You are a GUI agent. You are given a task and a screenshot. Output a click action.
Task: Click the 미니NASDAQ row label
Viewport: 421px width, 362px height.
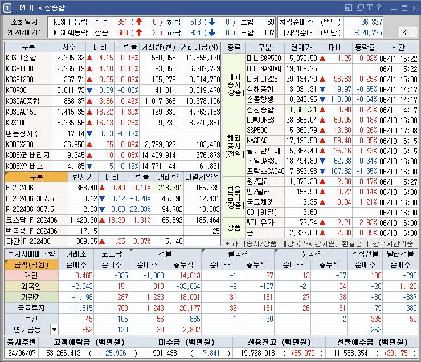coord(264,68)
